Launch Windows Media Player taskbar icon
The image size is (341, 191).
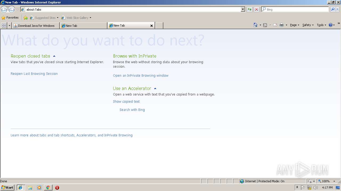39,188
